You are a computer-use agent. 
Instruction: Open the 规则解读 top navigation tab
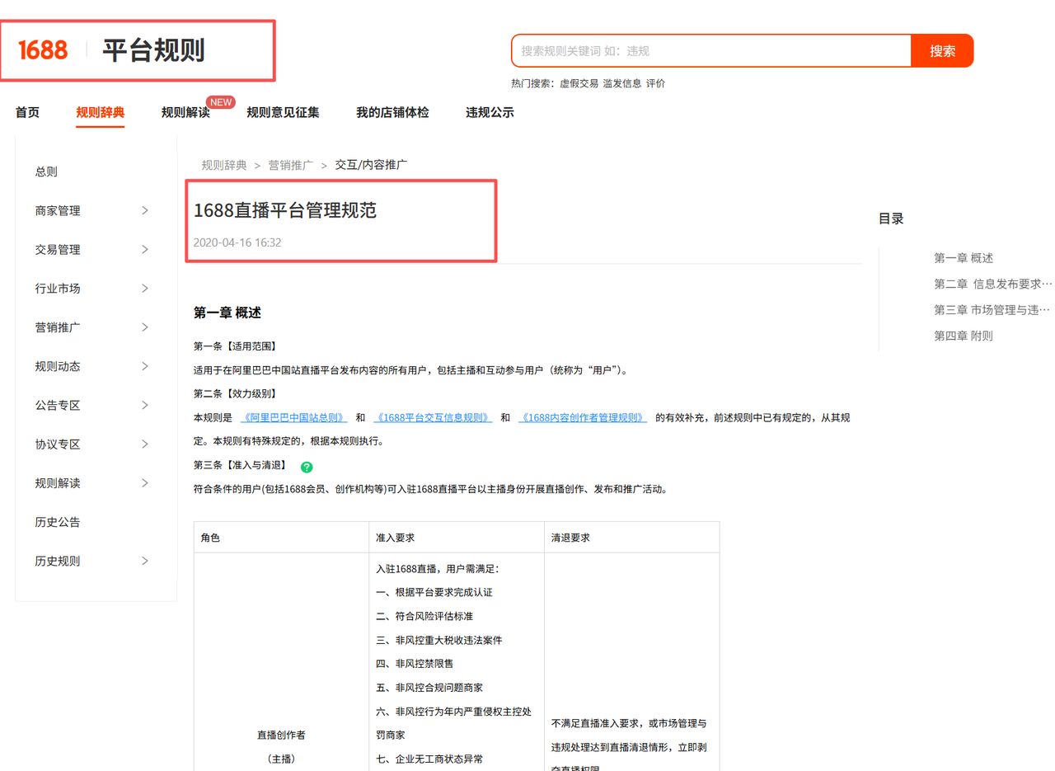click(x=185, y=113)
